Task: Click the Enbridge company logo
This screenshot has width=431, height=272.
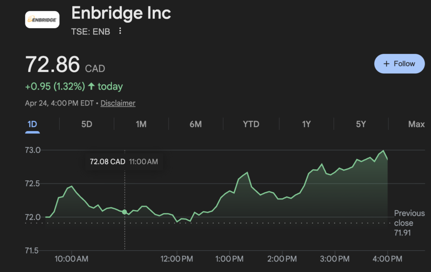Action: point(42,19)
